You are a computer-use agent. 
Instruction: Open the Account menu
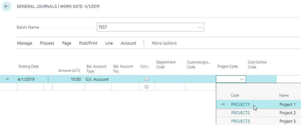click(x=128, y=43)
